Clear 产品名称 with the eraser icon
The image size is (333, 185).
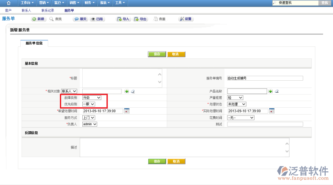point(277,91)
